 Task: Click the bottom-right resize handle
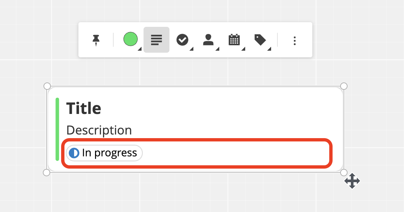344,173
